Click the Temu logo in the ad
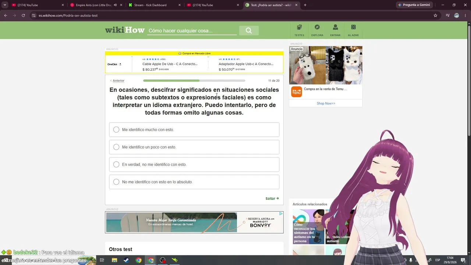 click(x=297, y=92)
